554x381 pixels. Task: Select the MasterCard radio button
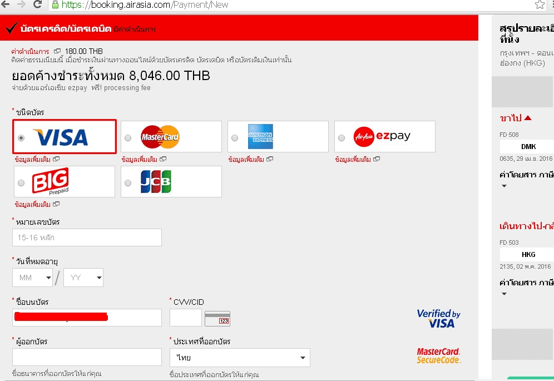coord(128,138)
